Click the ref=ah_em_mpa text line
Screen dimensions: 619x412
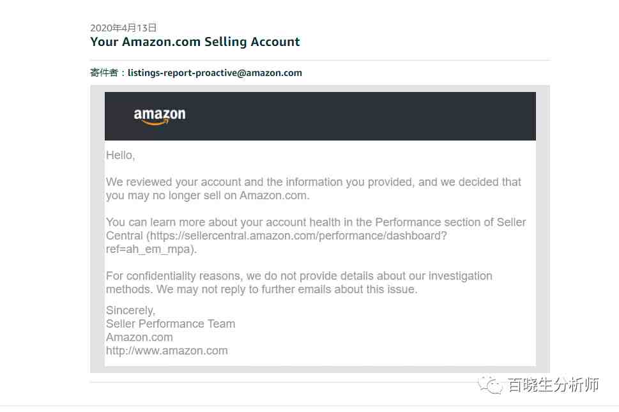[x=151, y=249]
